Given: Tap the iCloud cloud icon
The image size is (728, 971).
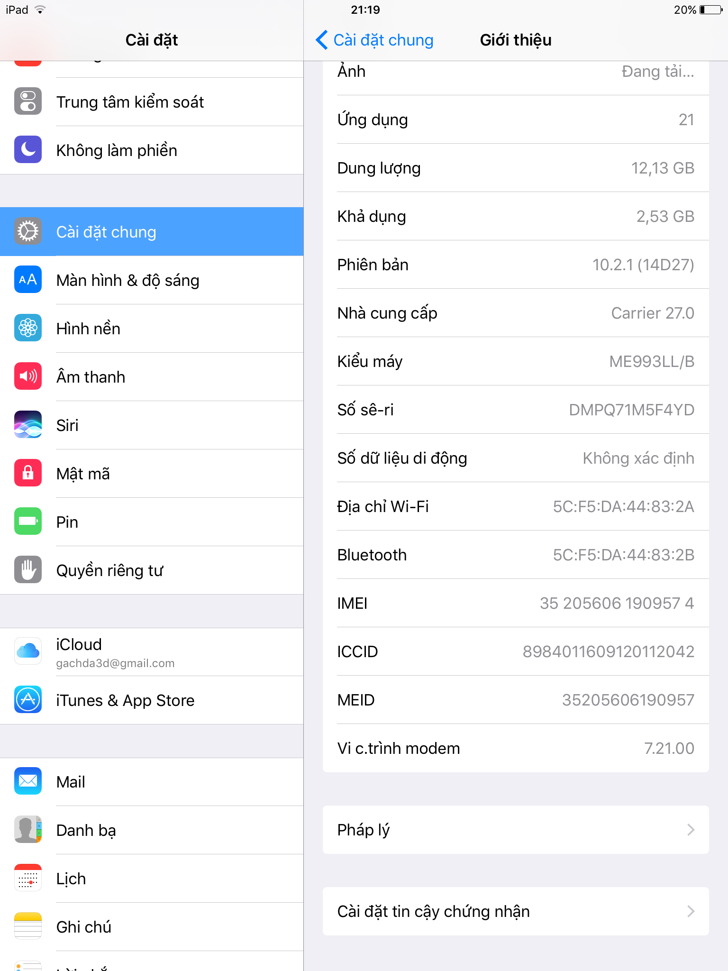Looking at the screenshot, I should [x=28, y=651].
